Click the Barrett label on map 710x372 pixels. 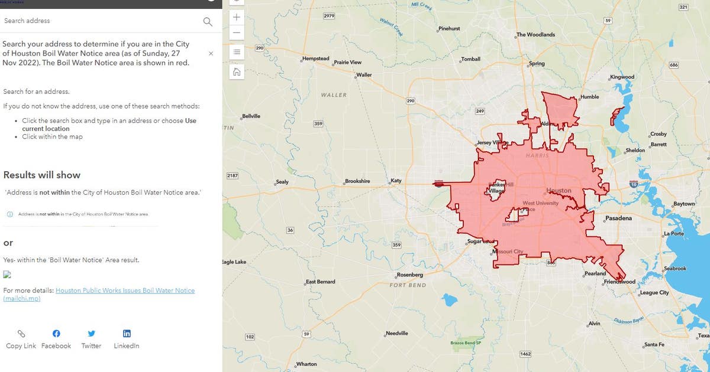pos(659,145)
